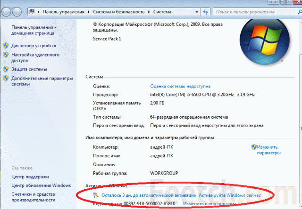Viewport: 302px width, 209px height.
Task: Click the shield icon beside Дополнительные параметры системы
Action: point(6,78)
